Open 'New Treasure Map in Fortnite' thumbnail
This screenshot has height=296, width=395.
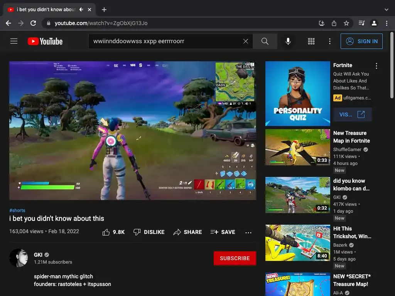coord(298,148)
